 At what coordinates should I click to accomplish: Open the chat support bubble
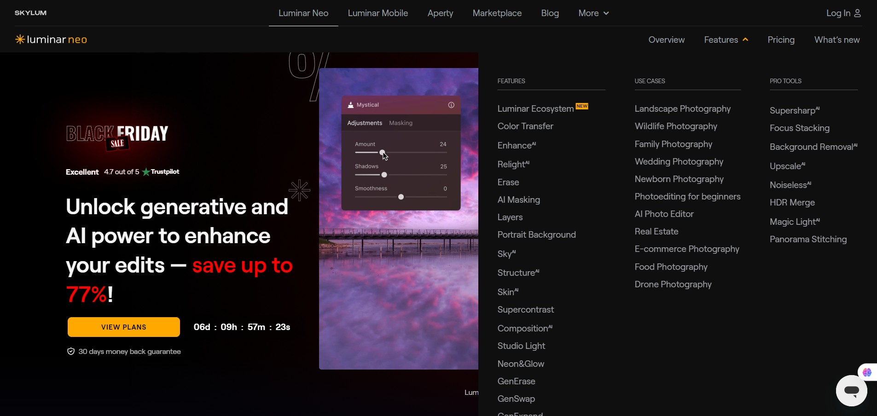point(851,391)
